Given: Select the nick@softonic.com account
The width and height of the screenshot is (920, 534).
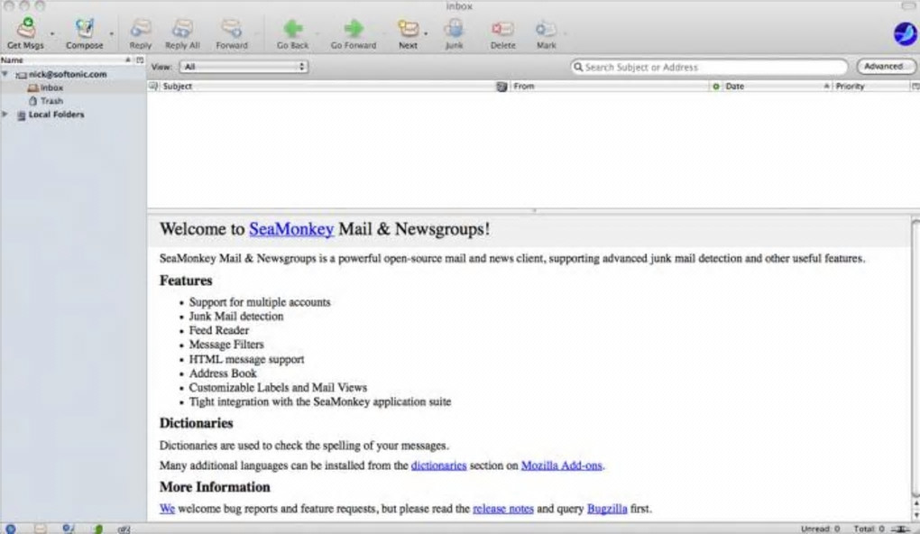Looking at the screenshot, I should click(x=68, y=75).
